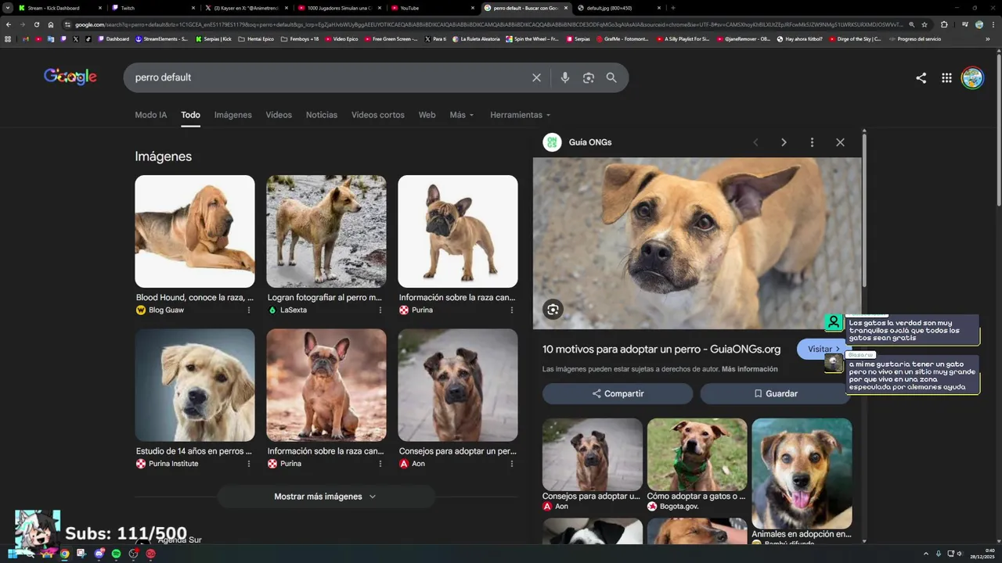Screen dimensions: 1002x563
Task: Bookmark this page with the star icon
Action: point(925,24)
